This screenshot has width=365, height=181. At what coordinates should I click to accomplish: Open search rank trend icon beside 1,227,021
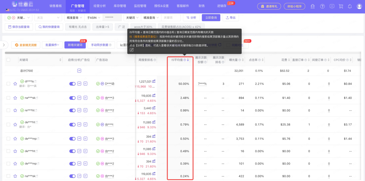click(154, 81)
